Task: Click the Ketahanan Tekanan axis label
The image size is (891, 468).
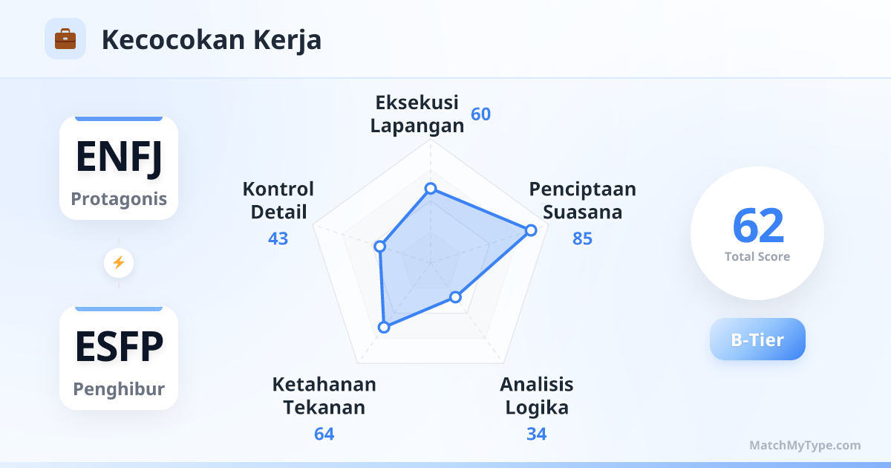Action: (324, 395)
